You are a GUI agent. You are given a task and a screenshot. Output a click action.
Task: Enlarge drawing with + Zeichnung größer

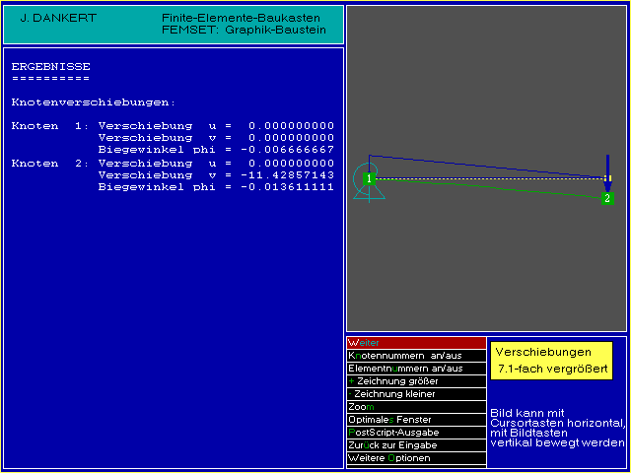[416, 380]
